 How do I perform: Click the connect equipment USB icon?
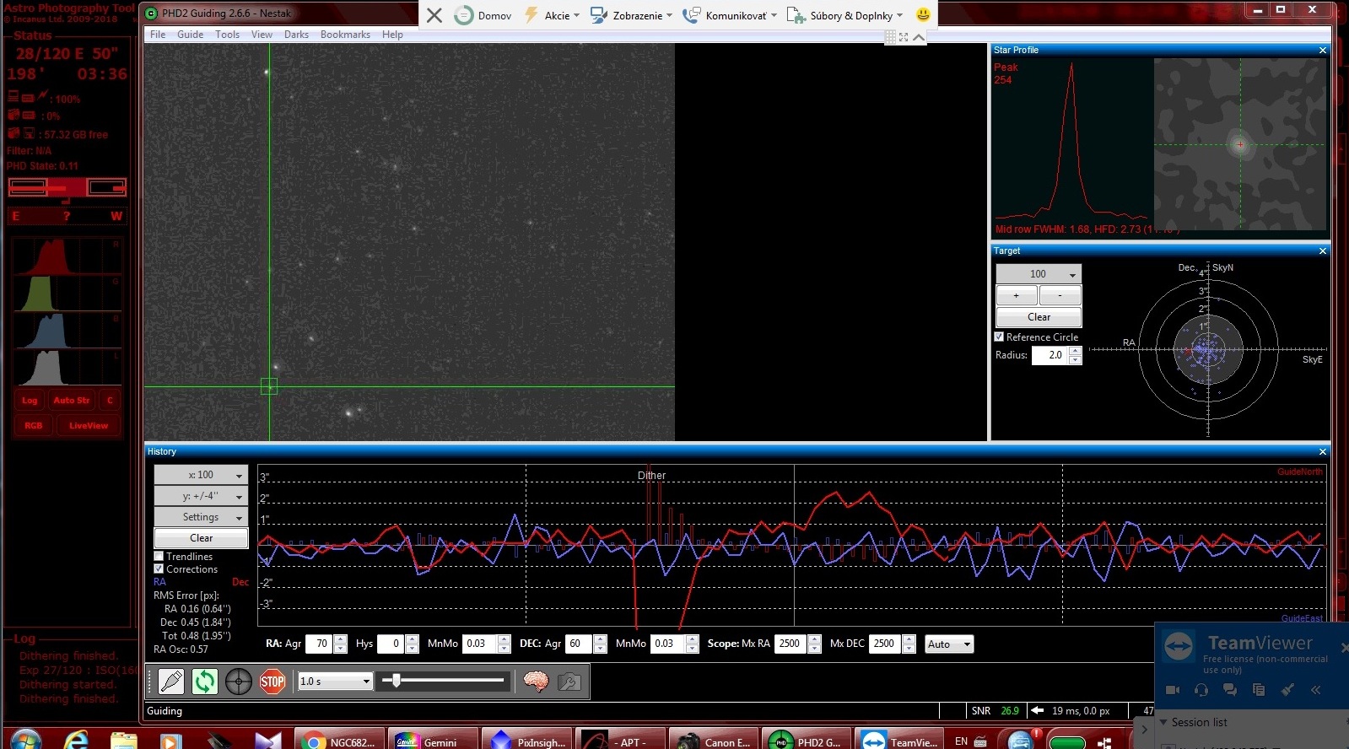[x=171, y=682]
